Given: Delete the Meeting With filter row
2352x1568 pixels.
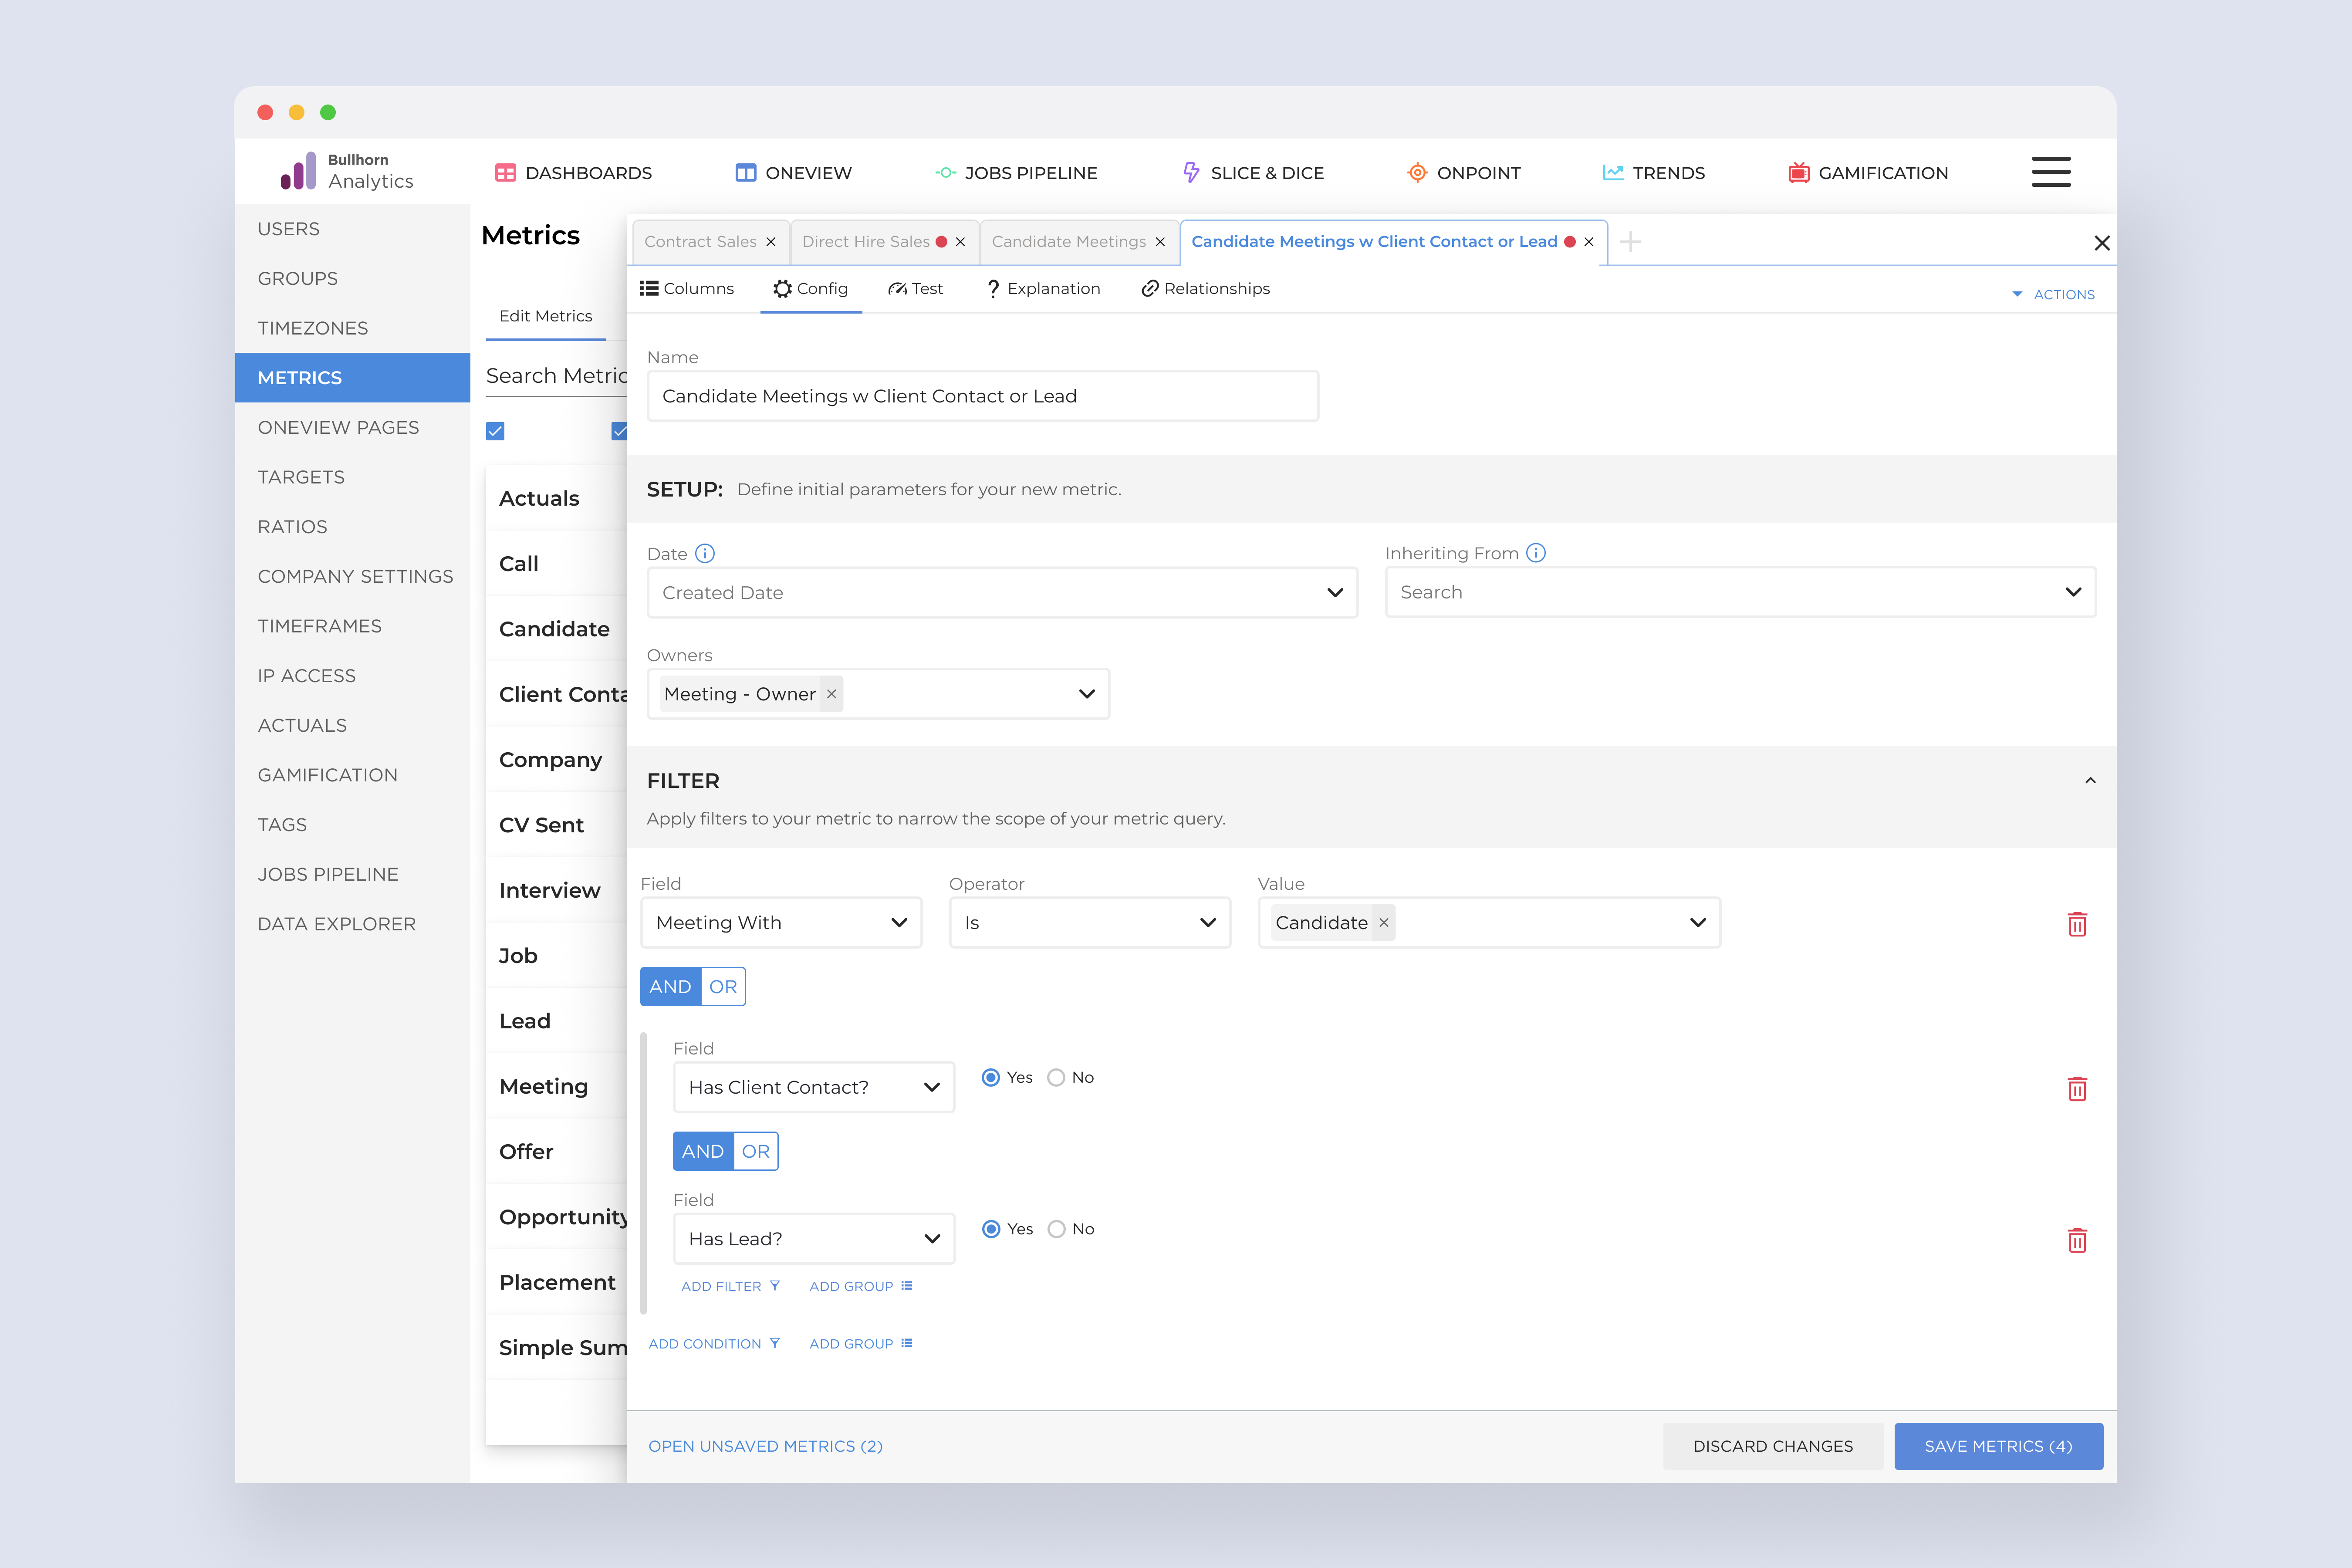Looking at the screenshot, I should click(2077, 924).
